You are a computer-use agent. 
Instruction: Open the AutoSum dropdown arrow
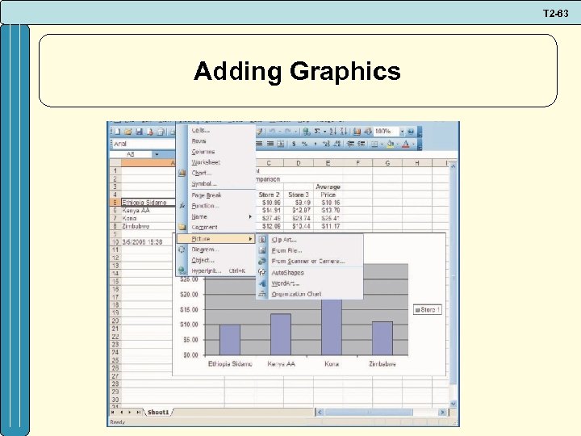(x=324, y=132)
